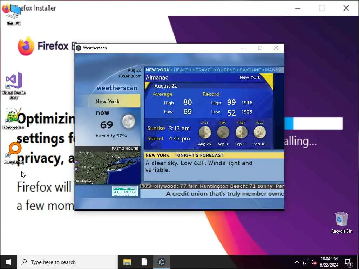
Task: Select NEW YORK in the city ticker
Action: point(157,70)
